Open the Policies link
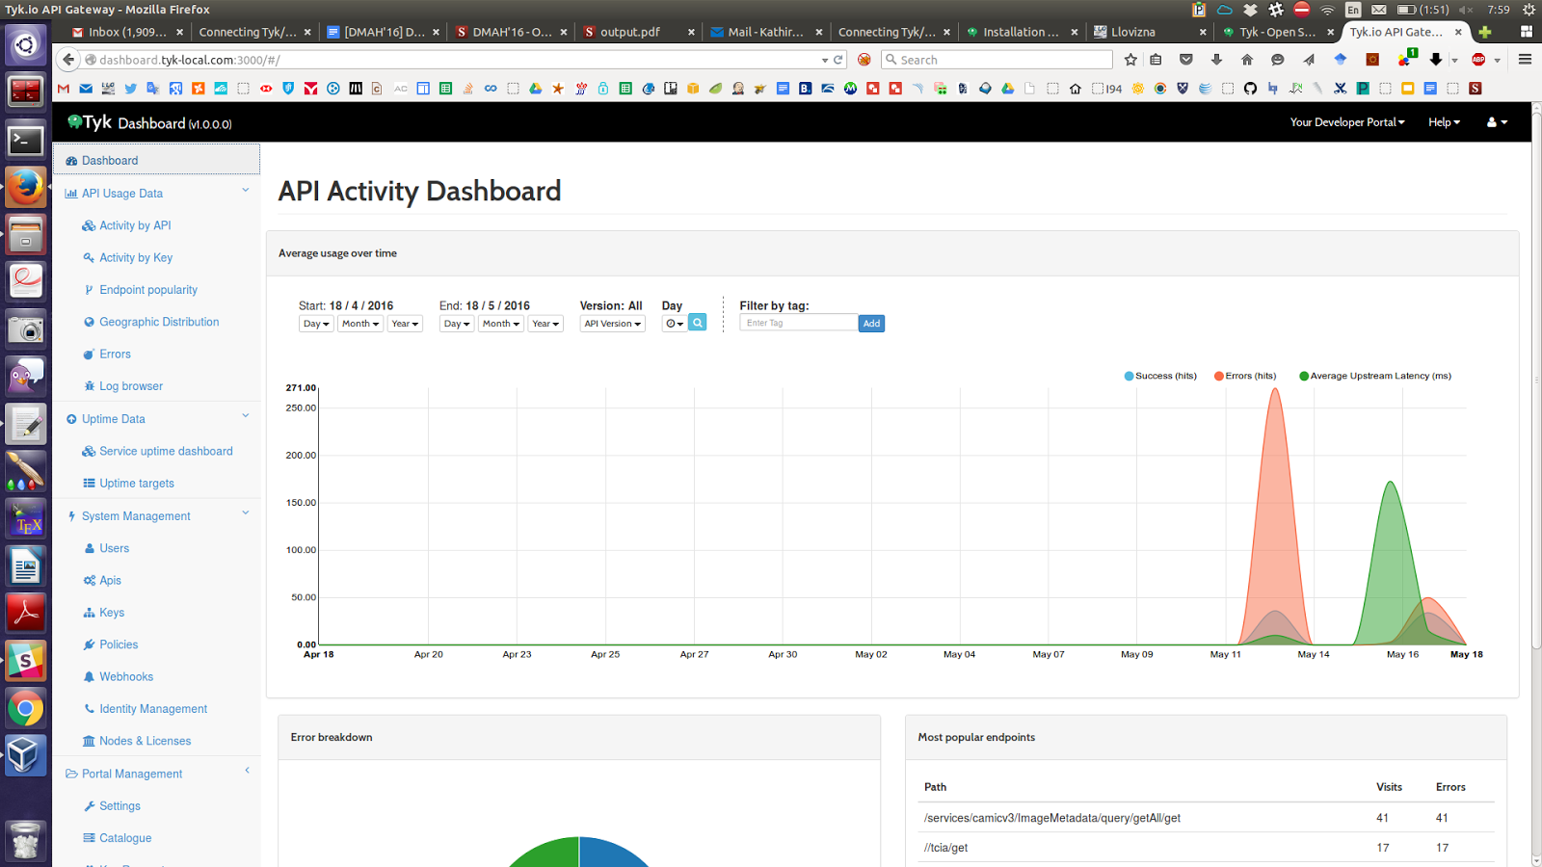The image size is (1542, 867). click(x=119, y=644)
